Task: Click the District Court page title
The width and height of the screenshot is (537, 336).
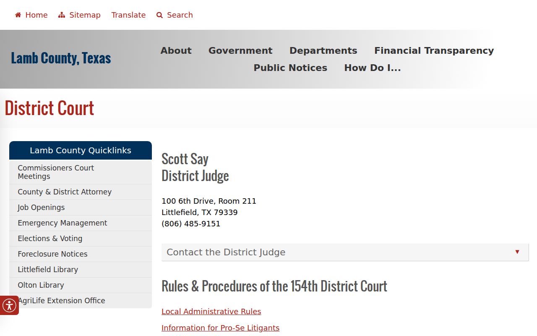Action: click(50, 108)
